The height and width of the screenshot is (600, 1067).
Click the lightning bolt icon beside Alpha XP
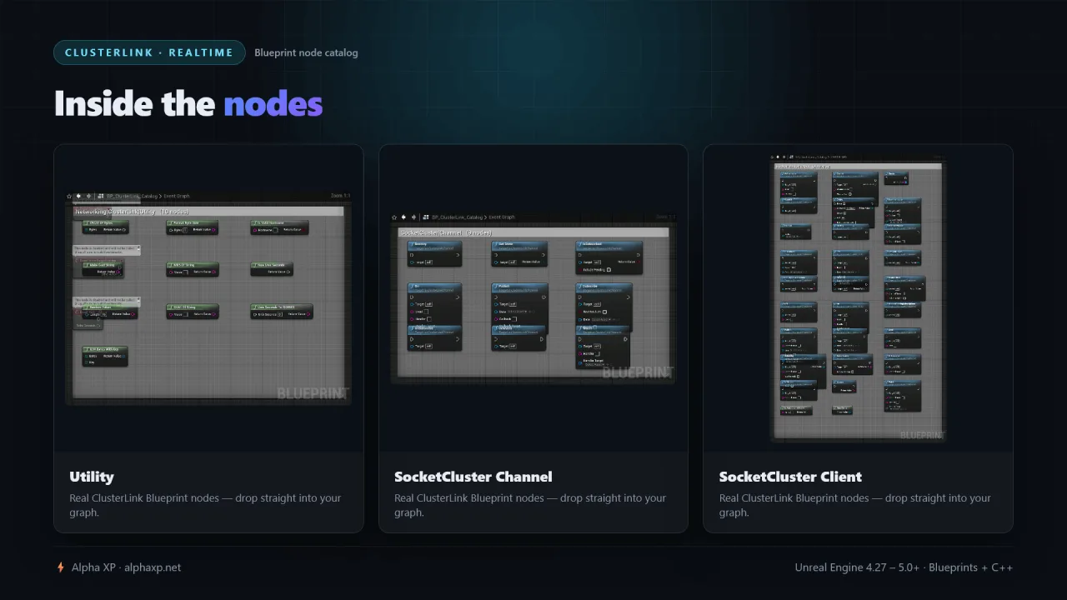60,567
